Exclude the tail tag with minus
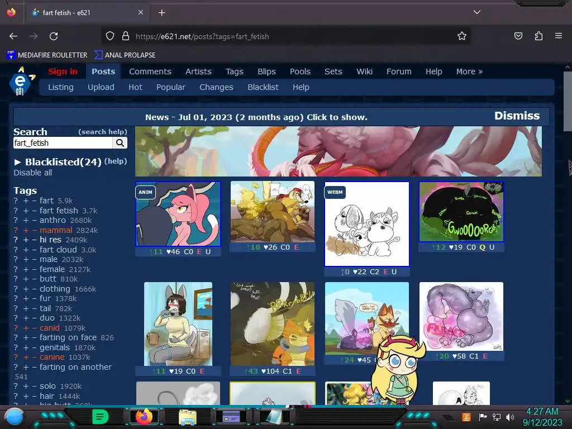 (34, 308)
